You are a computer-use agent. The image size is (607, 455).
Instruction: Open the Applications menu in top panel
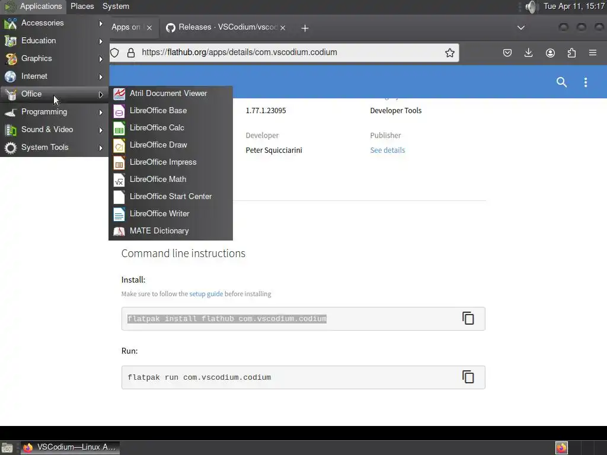coord(33,6)
